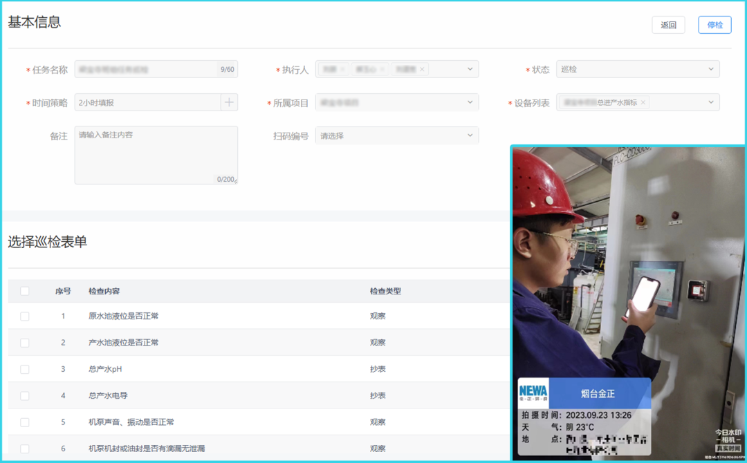Screen dimensions: 747x463
Task: Remove the third tag in 执行人
Action: pos(422,69)
